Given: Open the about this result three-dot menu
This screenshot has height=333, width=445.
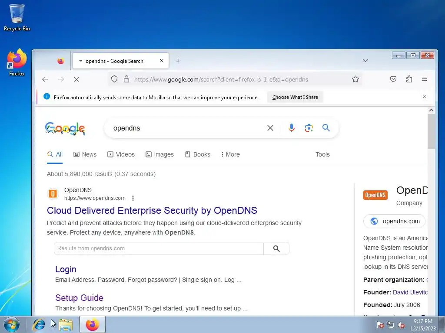Looking at the screenshot, I should point(133,198).
